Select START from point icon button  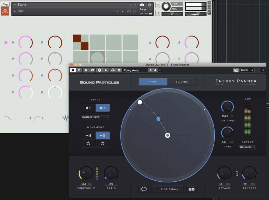point(103,108)
